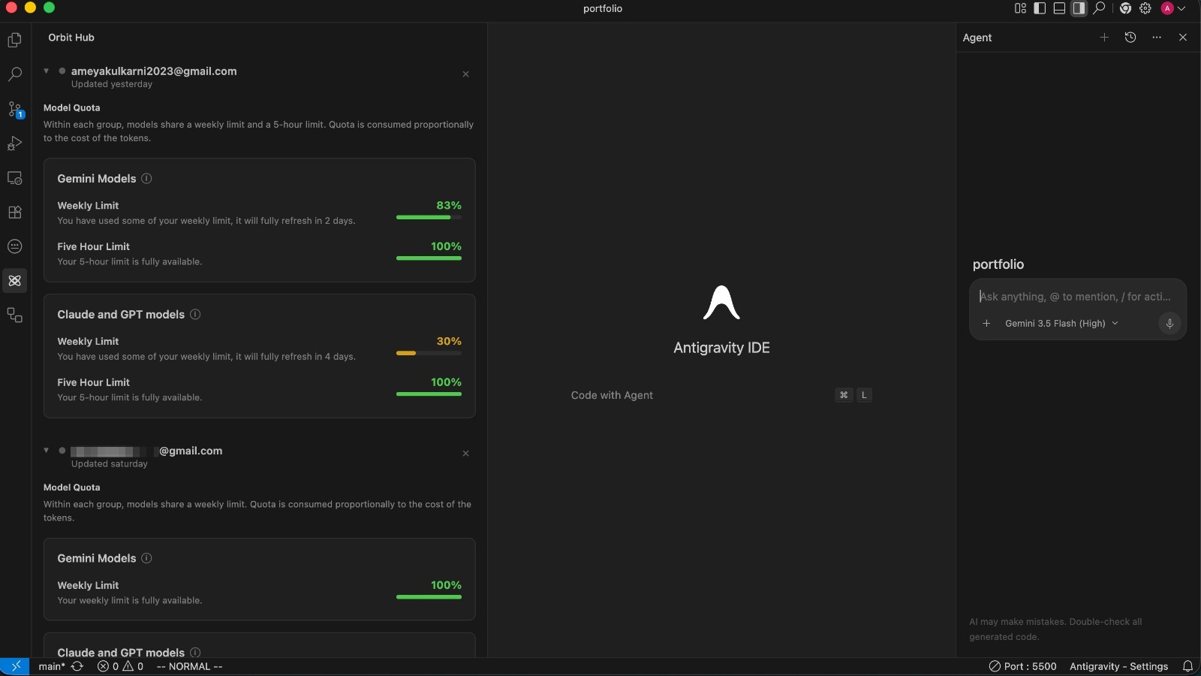Toggle the secondary side bar (Agent panel)
1201x676 pixels.
[1079, 8]
